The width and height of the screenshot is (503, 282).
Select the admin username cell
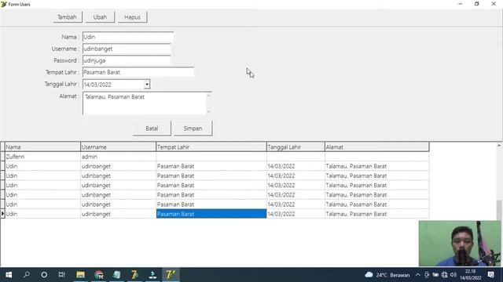tap(118, 157)
